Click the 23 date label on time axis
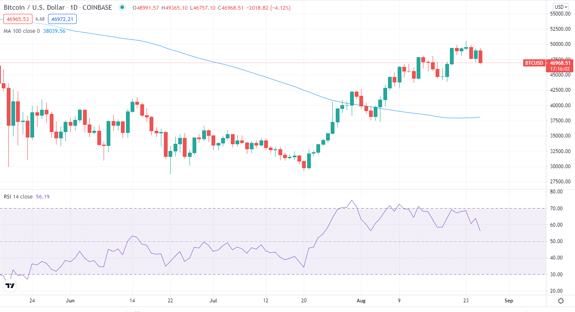This screenshot has width=575, height=312. tap(465, 301)
